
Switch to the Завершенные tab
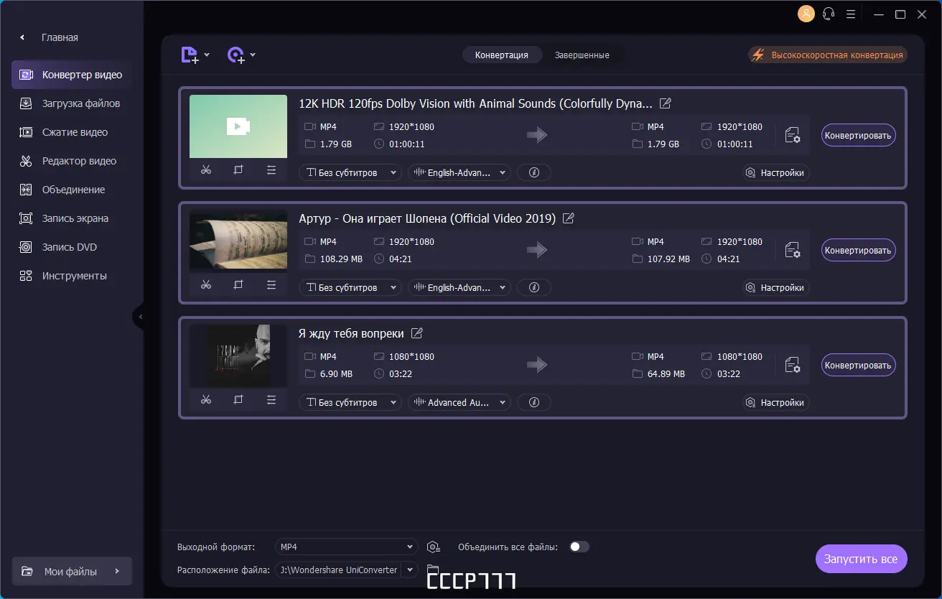[x=582, y=55]
